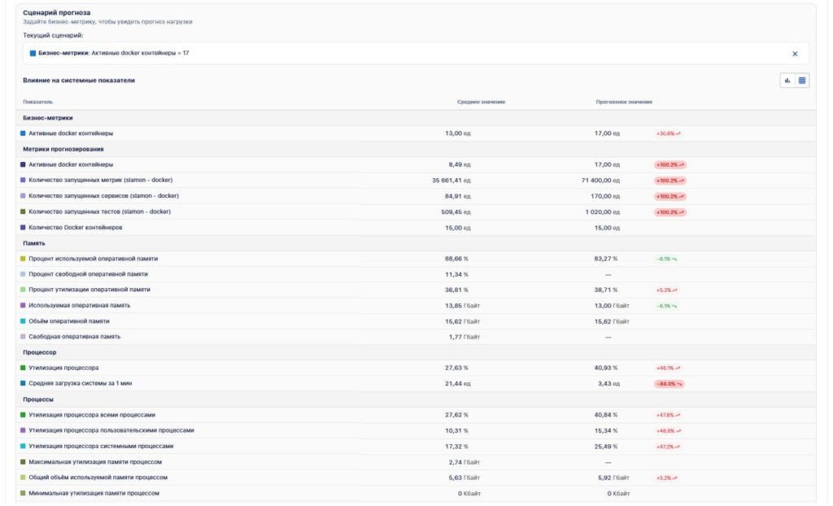Viewport: 833px width, 506px height.
Task: Click the +48.1% badge for Утилизация процессора
Action: pyautogui.click(x=668, y=368)
